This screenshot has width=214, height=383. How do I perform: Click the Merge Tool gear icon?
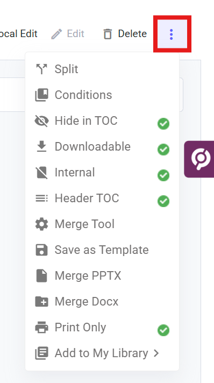(x=41, y=224)
